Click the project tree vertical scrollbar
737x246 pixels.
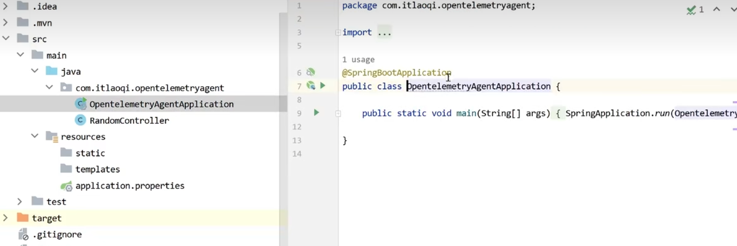click(283, 129)
